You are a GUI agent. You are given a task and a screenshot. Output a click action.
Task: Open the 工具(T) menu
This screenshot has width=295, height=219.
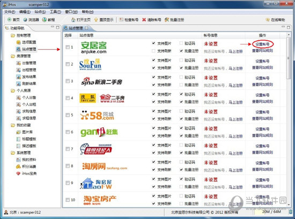55,12
